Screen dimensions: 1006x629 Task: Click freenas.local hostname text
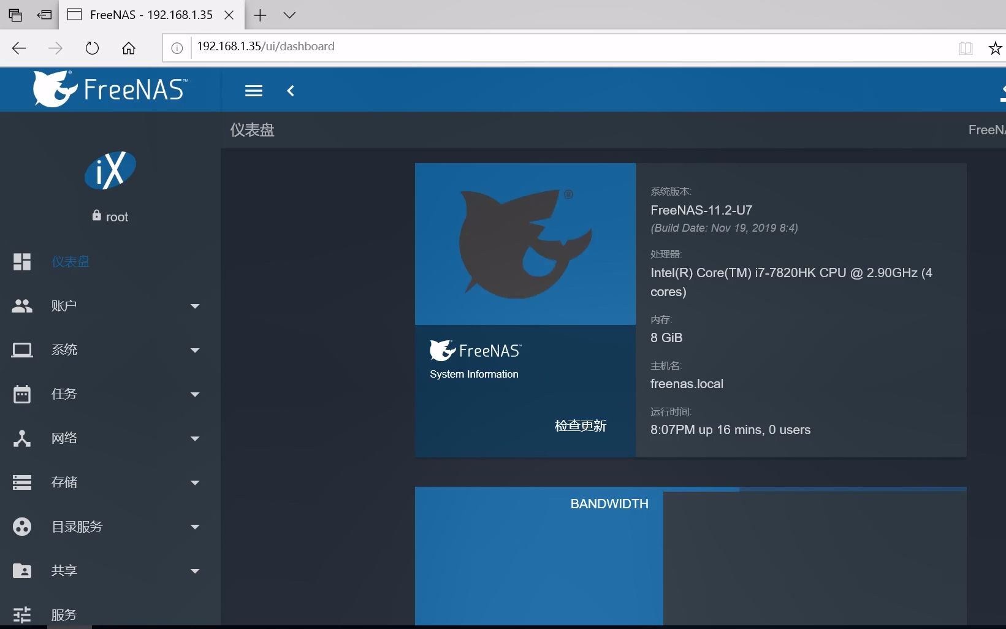point(687,384)
